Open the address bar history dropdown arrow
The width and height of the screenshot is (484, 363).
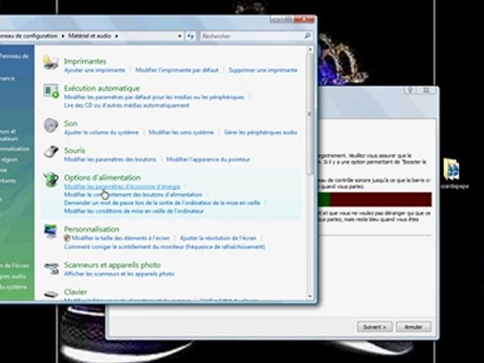click(x=179, y=36)
